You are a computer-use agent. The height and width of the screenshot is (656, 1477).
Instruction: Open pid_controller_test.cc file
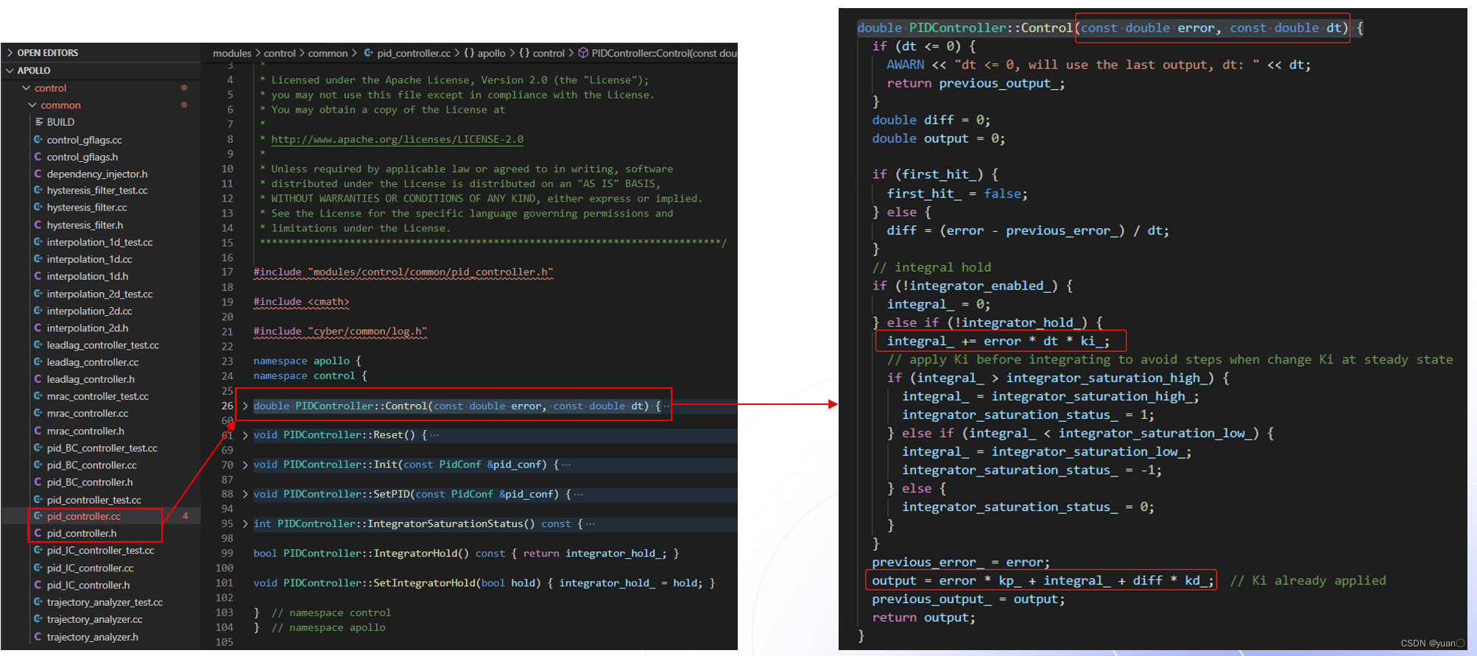click(94, 500)
